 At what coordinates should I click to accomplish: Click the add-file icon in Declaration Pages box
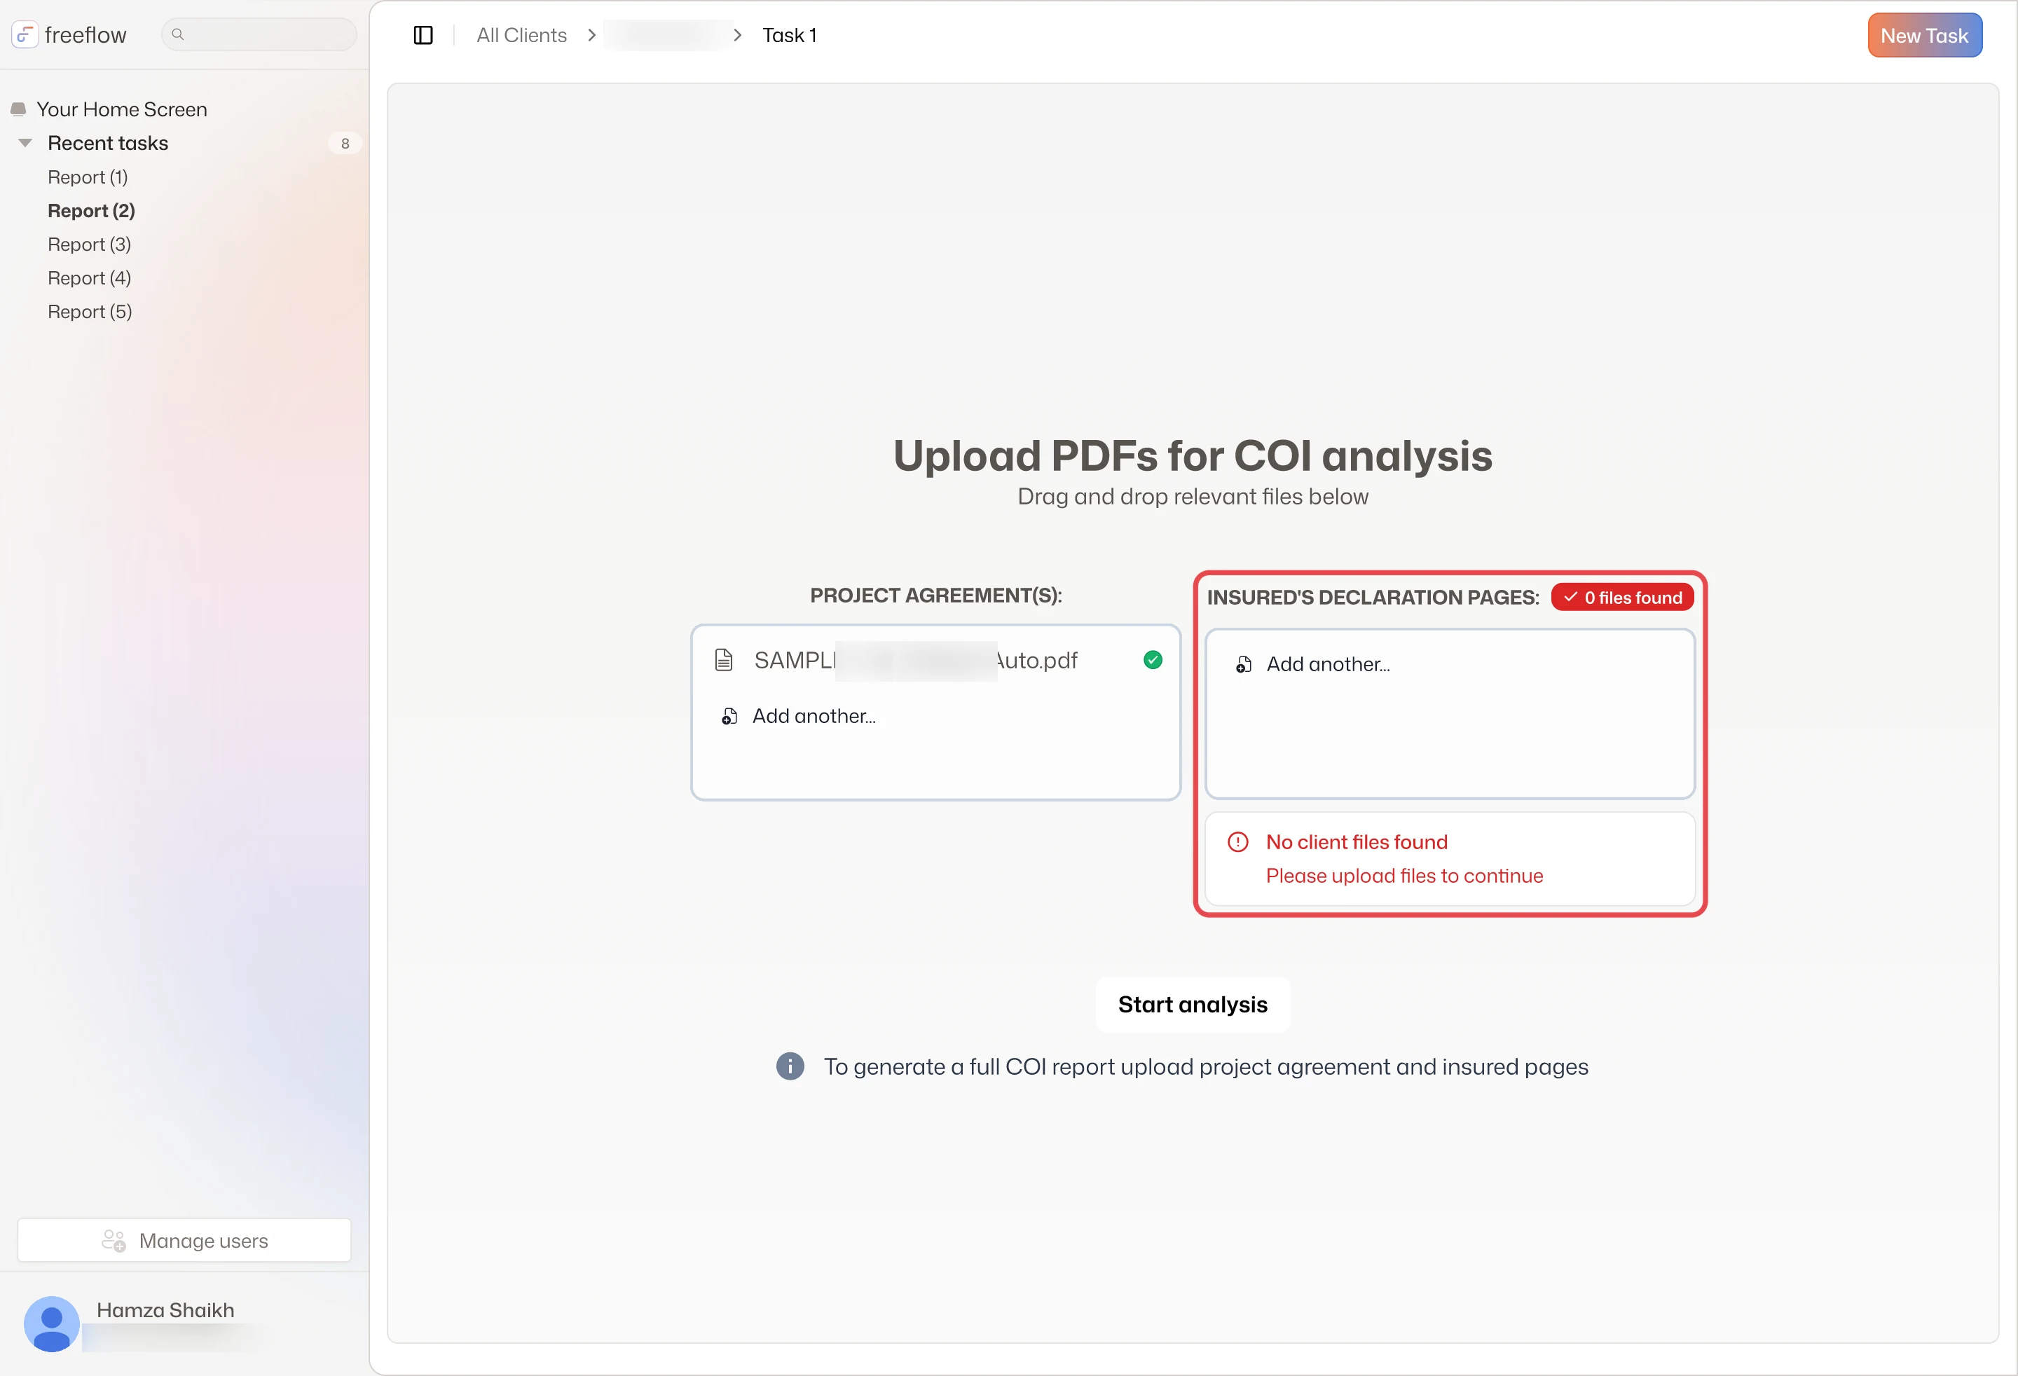[1244, 664]
